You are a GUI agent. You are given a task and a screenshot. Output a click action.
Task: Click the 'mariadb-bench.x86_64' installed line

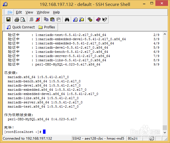(x=44, y=81)
